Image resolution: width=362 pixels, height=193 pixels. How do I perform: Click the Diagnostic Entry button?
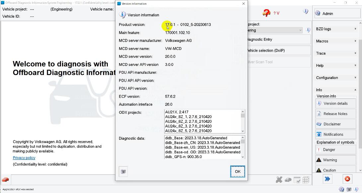(x=279, y=39)
